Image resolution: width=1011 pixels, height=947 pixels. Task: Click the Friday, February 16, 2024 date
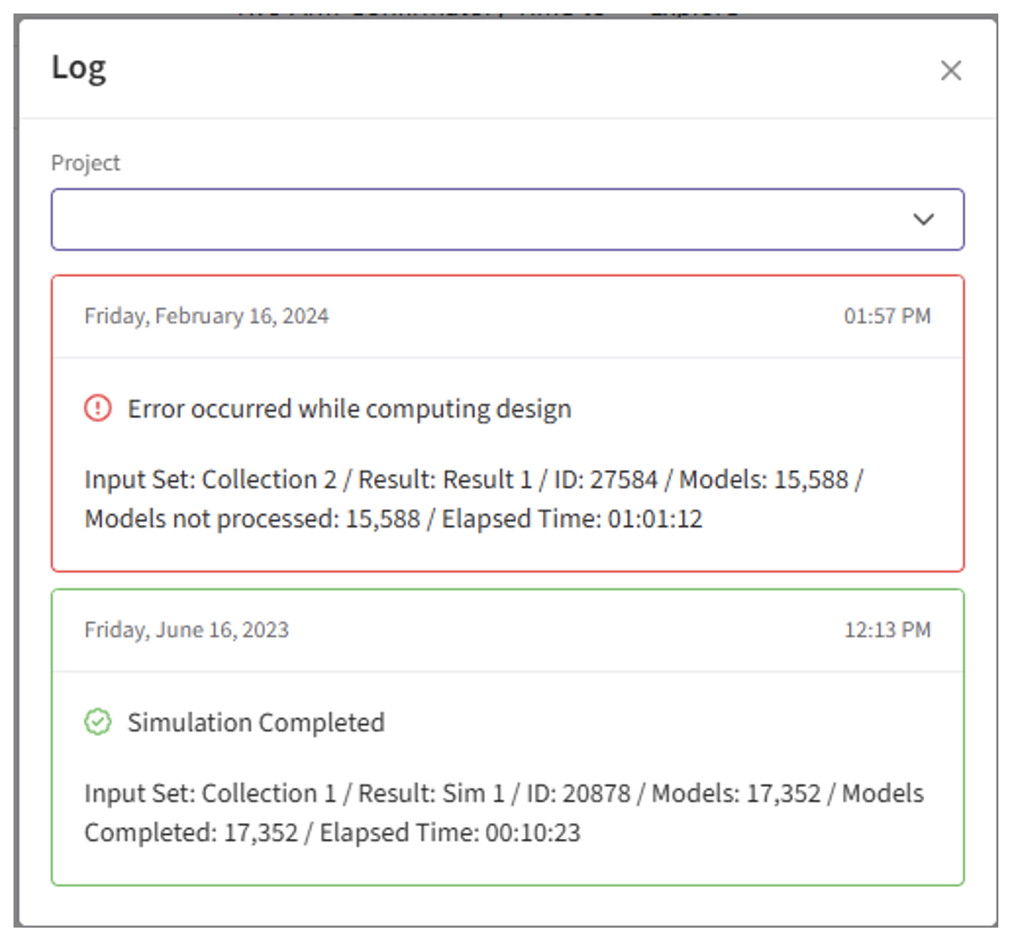pos(206,317)
